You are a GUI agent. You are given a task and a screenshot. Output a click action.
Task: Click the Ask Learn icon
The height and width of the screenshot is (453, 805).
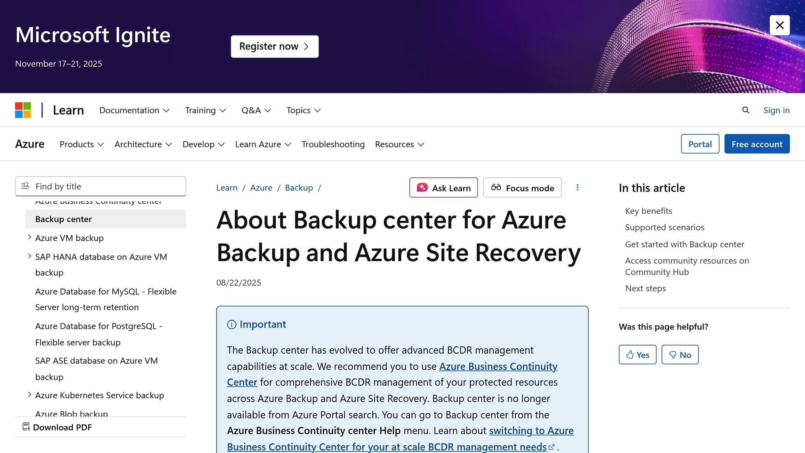point(423,188)
